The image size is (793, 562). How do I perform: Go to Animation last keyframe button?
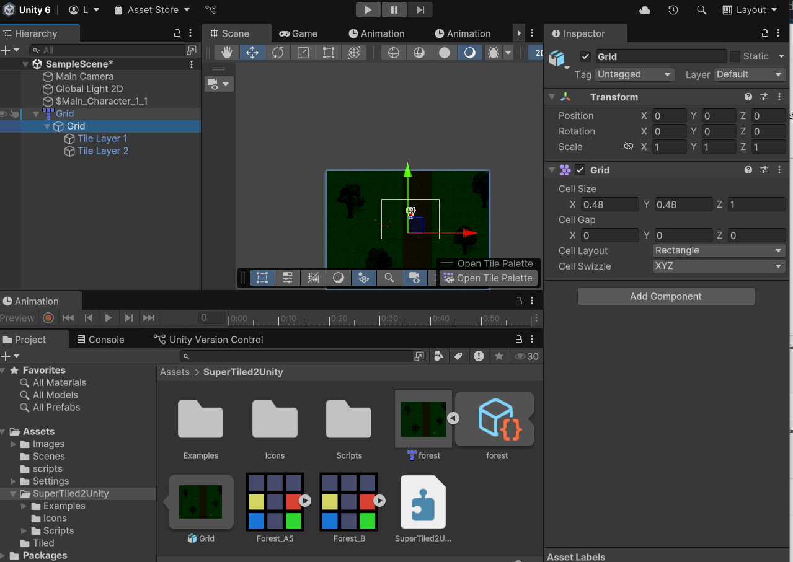[x=149, y=318]
